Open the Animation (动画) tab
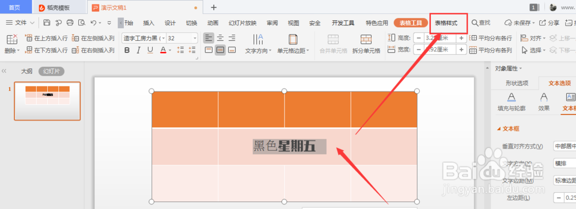This screenshot has height=209, width=576. tap(213, 23)
